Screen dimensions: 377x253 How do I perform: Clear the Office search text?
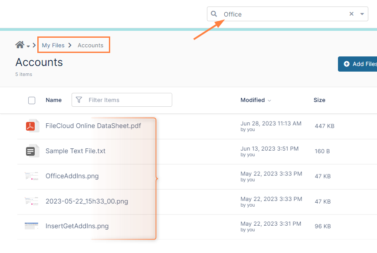351,14
